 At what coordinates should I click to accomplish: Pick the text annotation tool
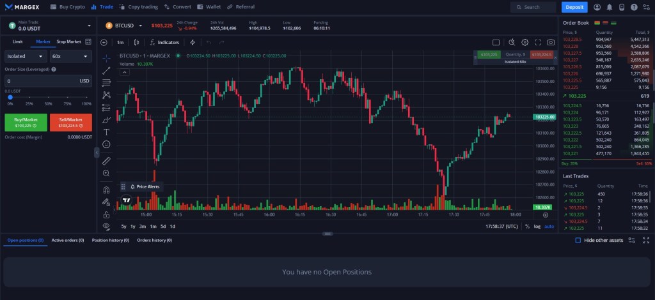point(106,131)
